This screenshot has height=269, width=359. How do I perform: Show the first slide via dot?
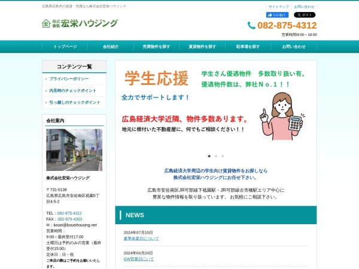point(209,156)
